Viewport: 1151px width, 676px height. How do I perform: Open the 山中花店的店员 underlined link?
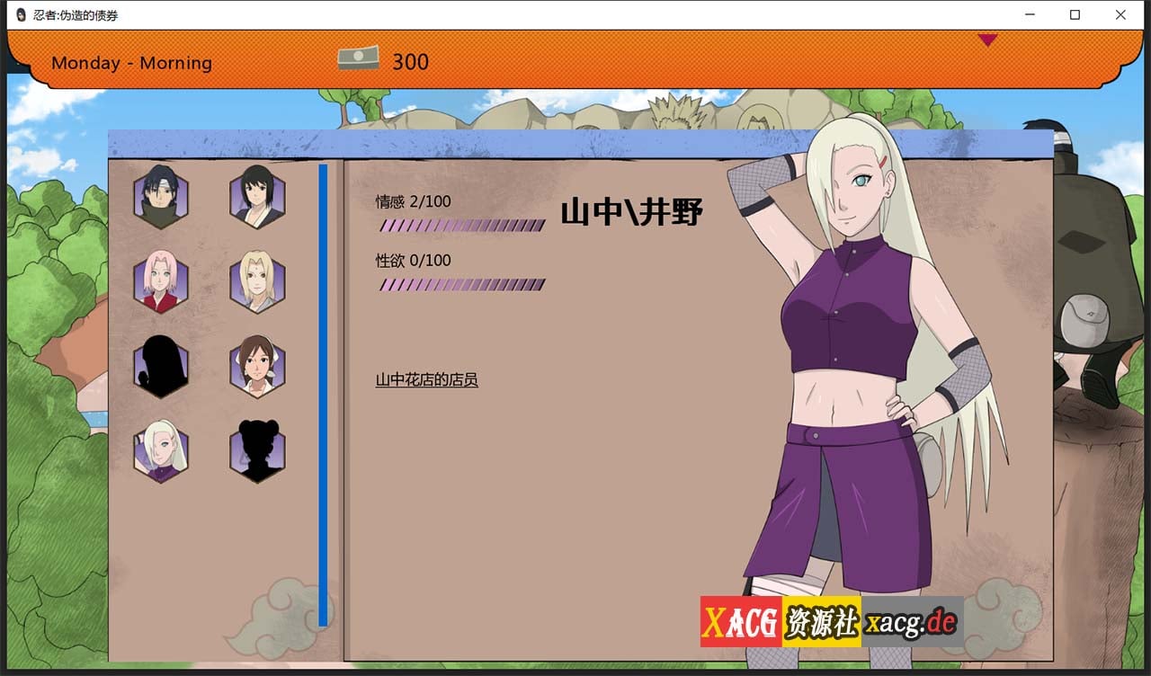click(427, 379)
